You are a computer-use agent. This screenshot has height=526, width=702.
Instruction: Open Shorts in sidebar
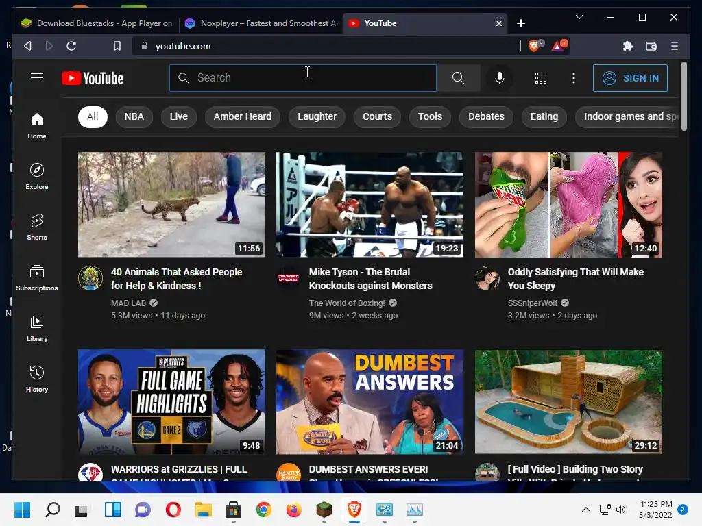37,227
